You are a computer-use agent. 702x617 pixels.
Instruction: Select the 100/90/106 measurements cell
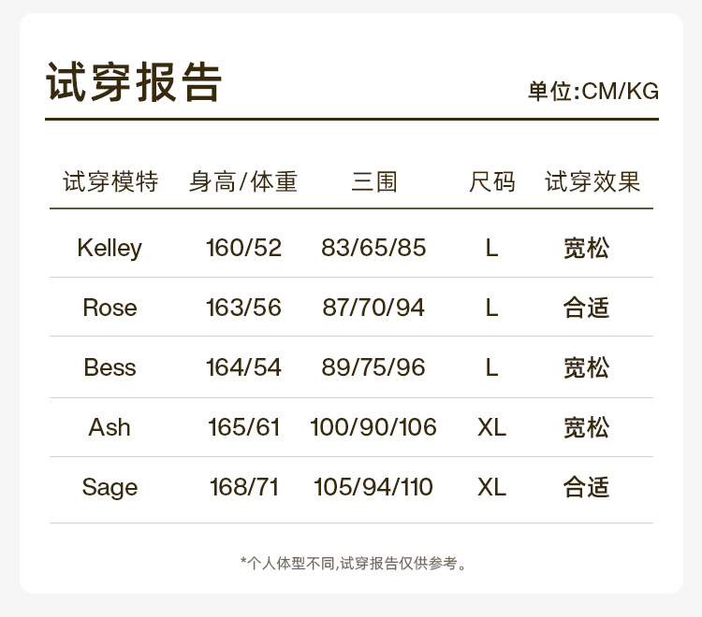(373, 427)
